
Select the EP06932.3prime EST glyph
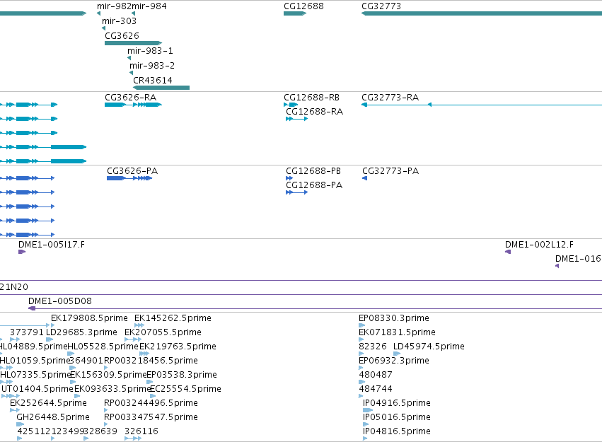[361, 368]
